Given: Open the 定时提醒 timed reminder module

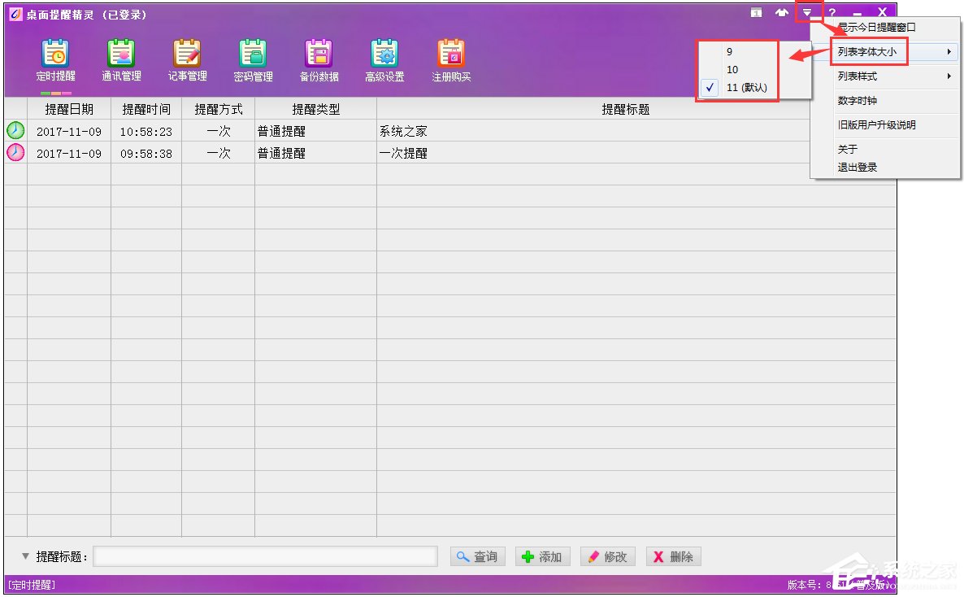Looking at the screenshot, I should 55,60.
